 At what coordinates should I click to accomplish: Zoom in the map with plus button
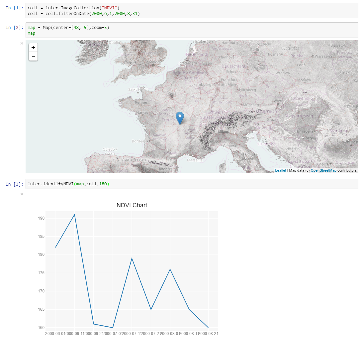33,48
